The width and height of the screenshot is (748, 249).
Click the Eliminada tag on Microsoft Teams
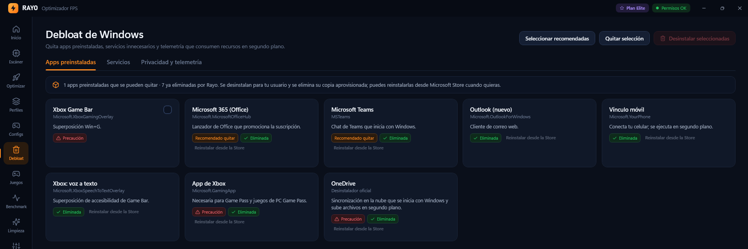click(x=395, y=138)
